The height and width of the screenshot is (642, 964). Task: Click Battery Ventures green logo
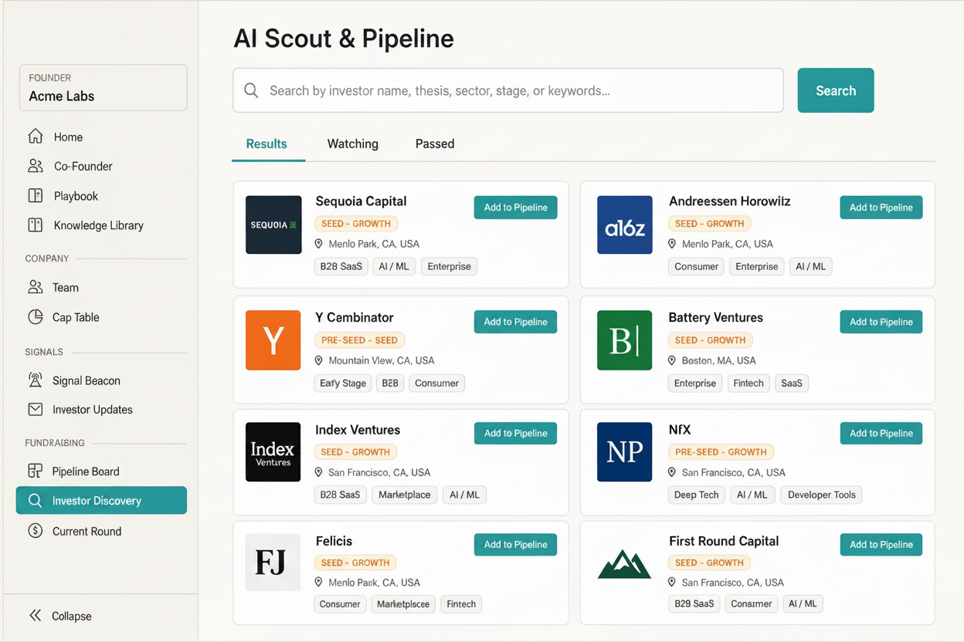(x=625, y=340)
